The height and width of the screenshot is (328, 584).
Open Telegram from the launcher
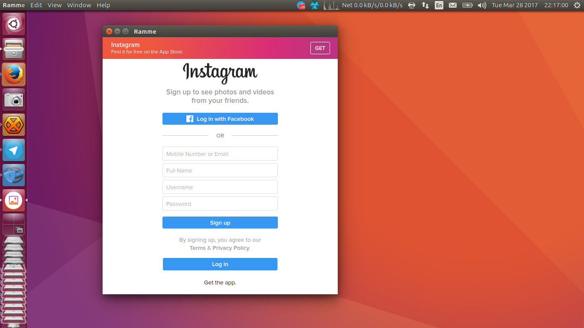(x=14, y=150)
